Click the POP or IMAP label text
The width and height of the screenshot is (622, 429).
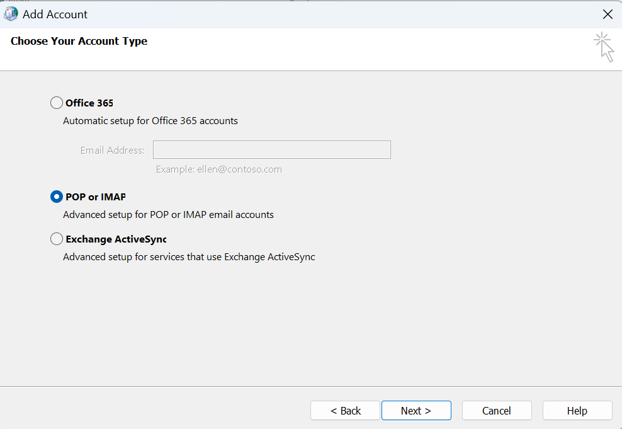coord(93,196)
